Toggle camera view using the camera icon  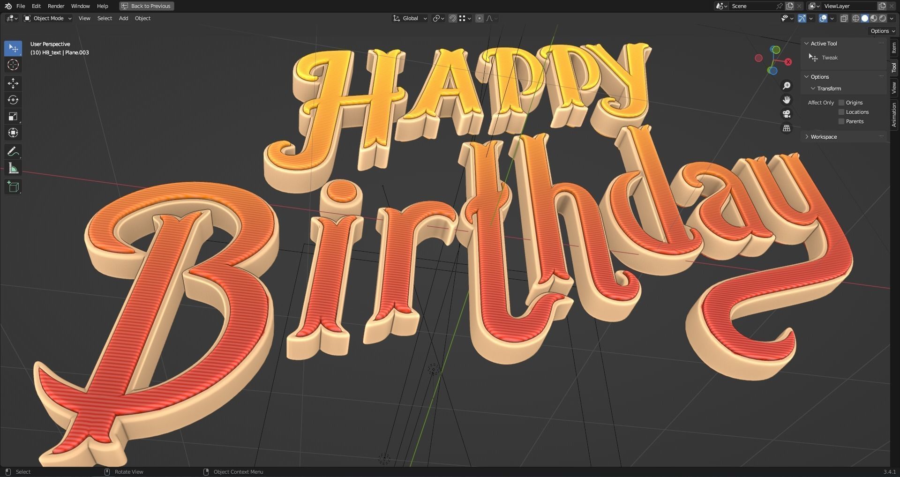pyautogui.click(x=787, y=113)
